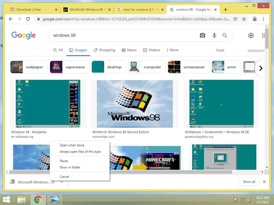Show more suggestion chips with right arrow
The height and width of the screenshot is (205, 274).
(x=261, y=68)
